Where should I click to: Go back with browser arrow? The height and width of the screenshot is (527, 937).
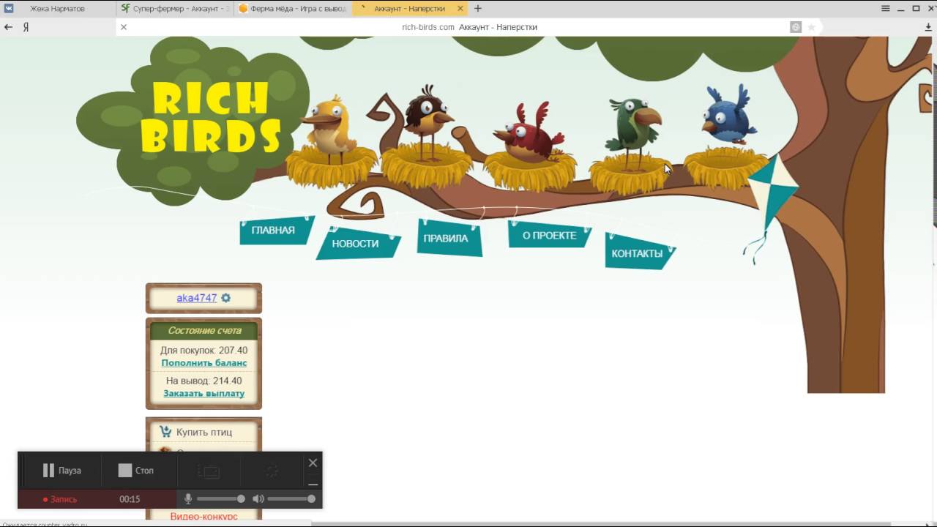click(x=8, y=27)
